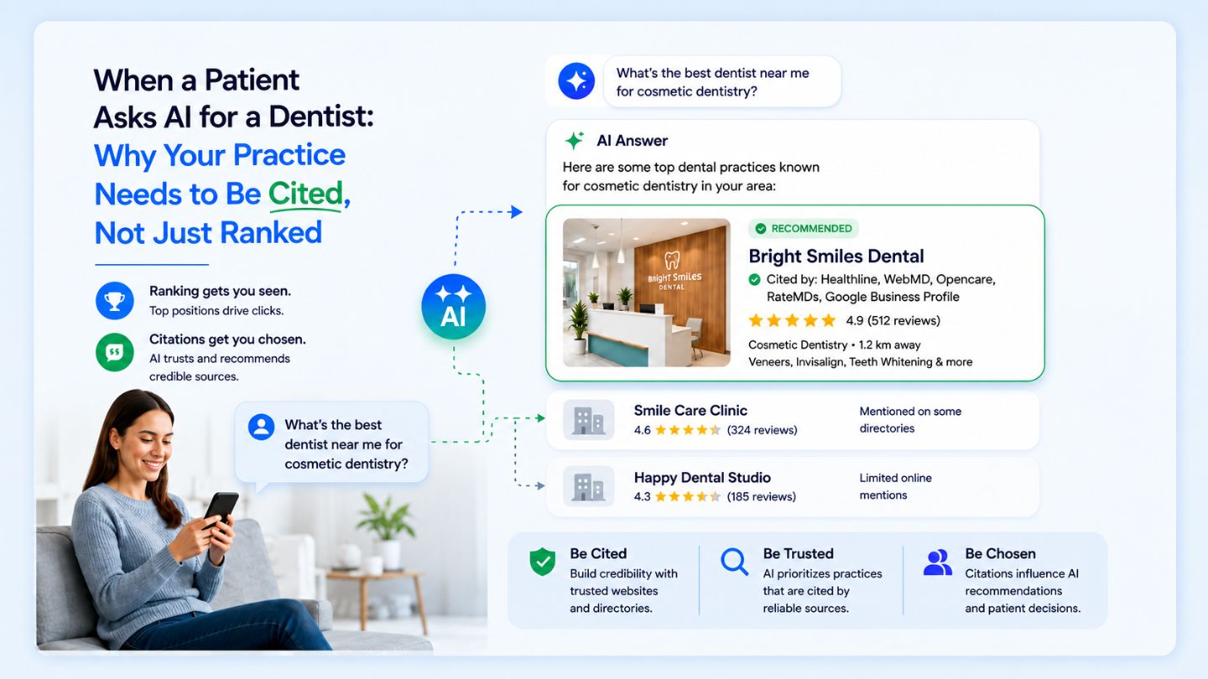Select the "Be Trusted" heading
The width and height of the screenshot is (1208, 679).
pos(799,553)
